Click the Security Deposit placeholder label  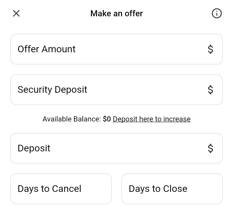(x=52, y=90)
